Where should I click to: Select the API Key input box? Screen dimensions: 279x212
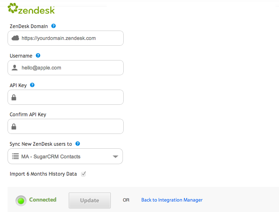[66, 97]
